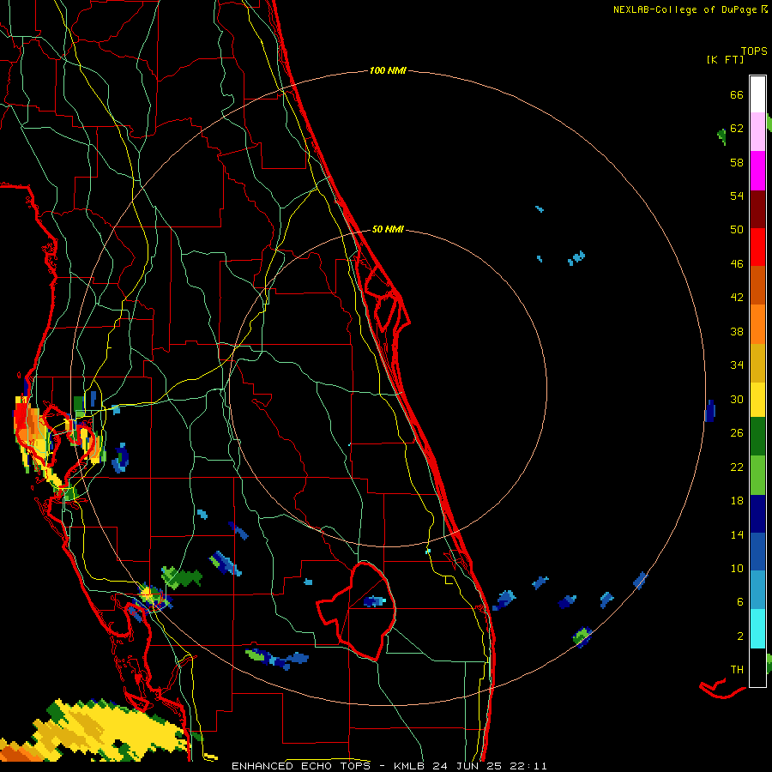The height and width of the screenshot is (772, 772).
Task: Click the 2 value on the legend
Action: [739, 636]
